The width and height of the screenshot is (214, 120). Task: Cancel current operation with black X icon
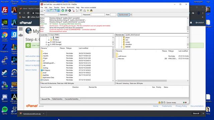[70, 11]
